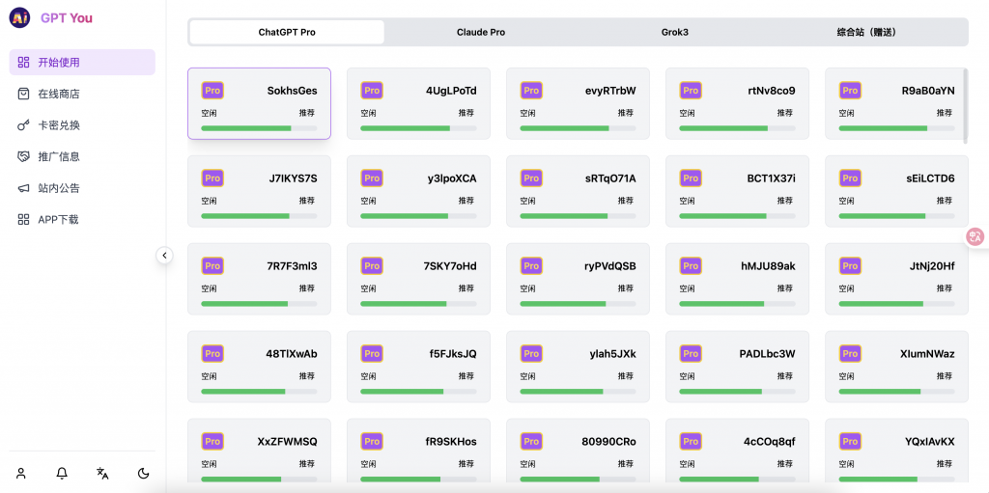Click the Pro badge on sRTqO71A card
989x493 pixels.
click(531, 178)
